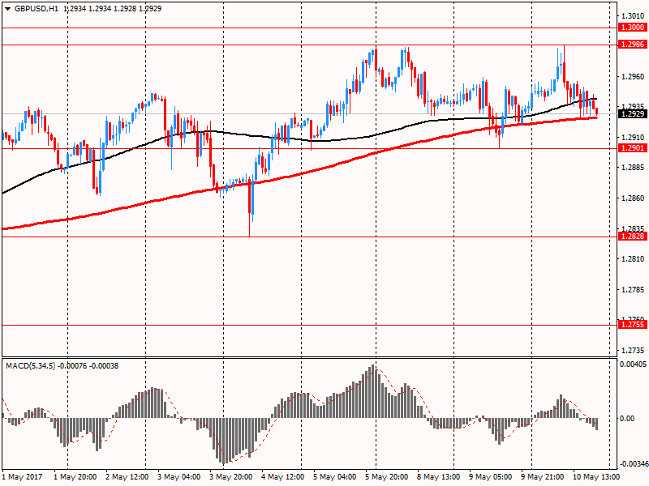Click the '4 May 12:00' time axis label
Image resolution: width=649 pixels, height=486 pixels.
(x=283, y=477)
